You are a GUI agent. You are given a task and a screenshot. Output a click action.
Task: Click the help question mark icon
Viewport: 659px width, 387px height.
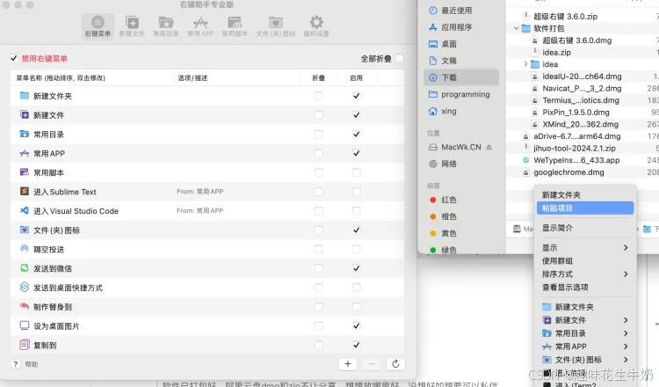(x=16, y=364)
